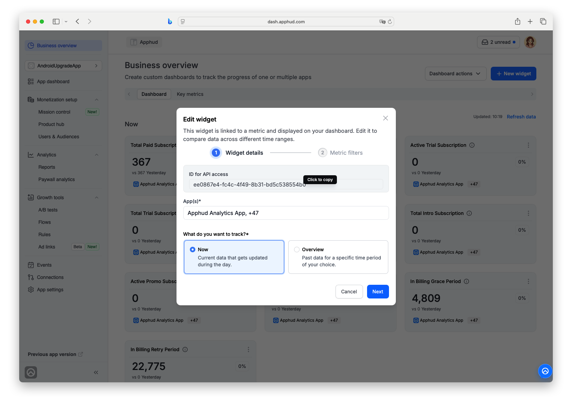Open Business overview in sidebar

63,46
